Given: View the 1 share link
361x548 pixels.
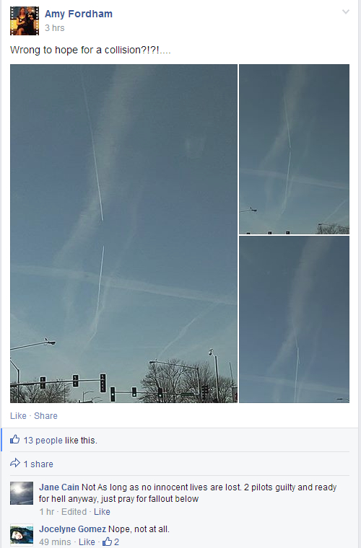Looking at the screenshot, I should pyautogui.click(x=38, y=464).
